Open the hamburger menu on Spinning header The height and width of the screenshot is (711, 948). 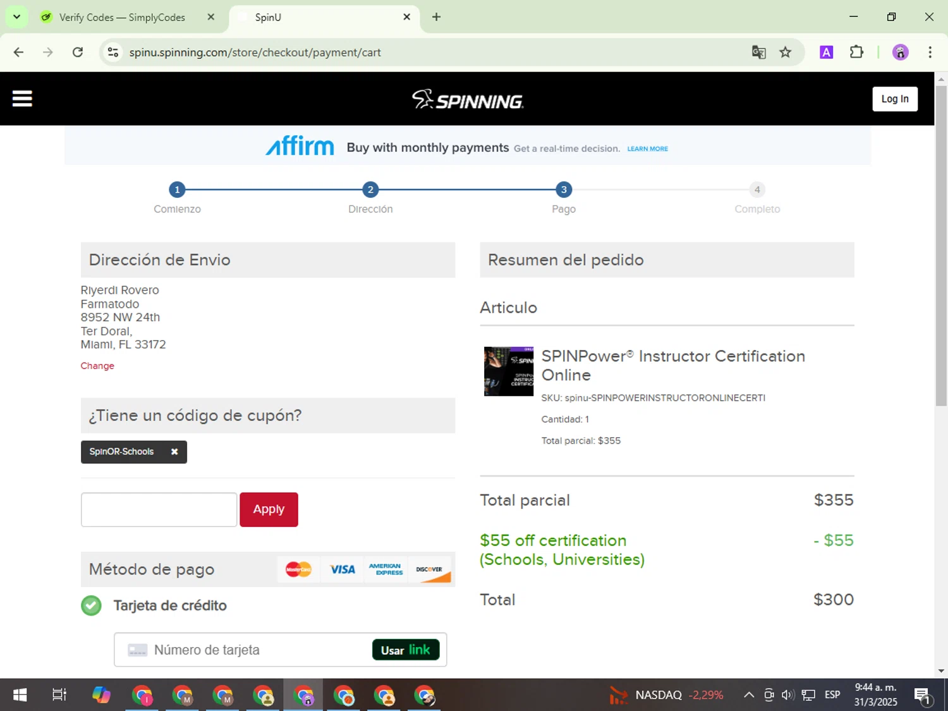pyautogui.click(x=22, y=99)
